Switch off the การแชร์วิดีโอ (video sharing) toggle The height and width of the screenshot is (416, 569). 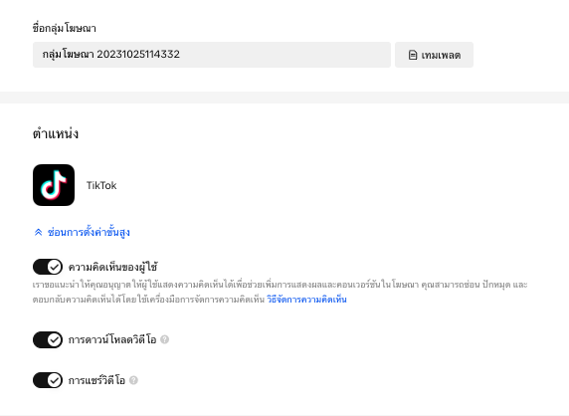coord(48,380)
